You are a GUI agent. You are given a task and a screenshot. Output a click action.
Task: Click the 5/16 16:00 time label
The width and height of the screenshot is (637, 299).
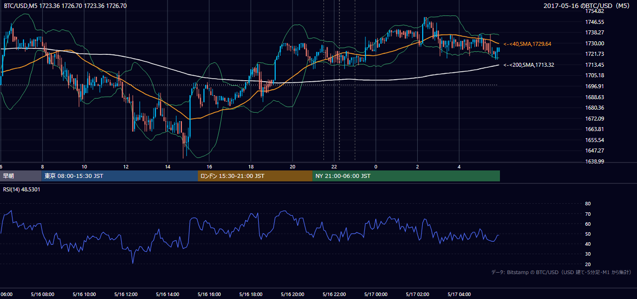click(x=209, y=294)
